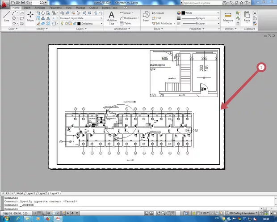This screenshot has height=222, width=277.
Task: Switch to the Annotate ribbon tab
Action: coord(39,8)
